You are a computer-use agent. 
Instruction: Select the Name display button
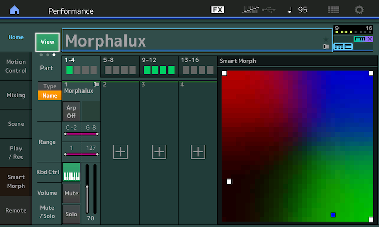point(50,96)
